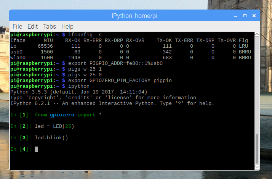Click the value 65536 in lo row
Viewport: 272px width, 179px height.
45,46
